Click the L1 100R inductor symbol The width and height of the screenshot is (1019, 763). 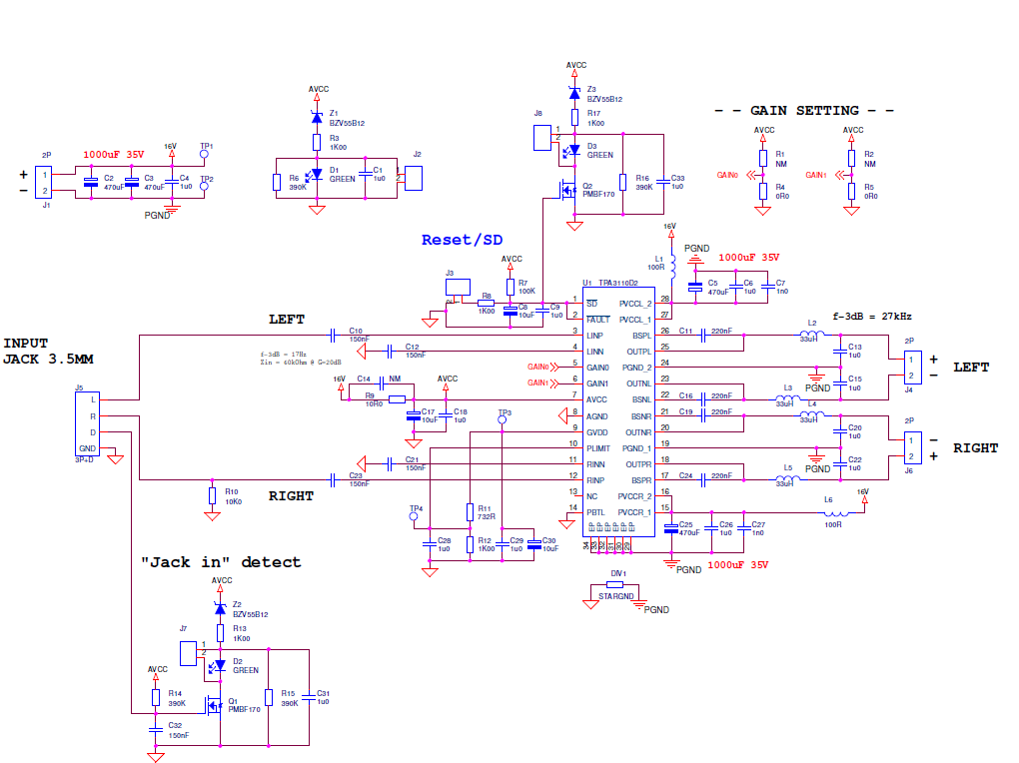pyautogui.click(x=672, y=267)
